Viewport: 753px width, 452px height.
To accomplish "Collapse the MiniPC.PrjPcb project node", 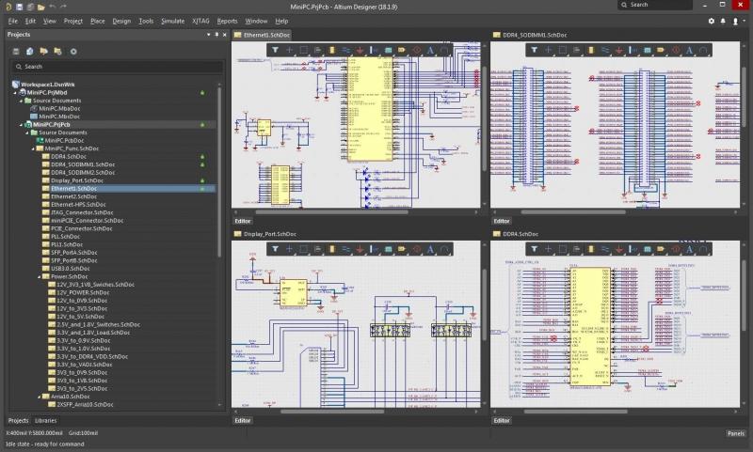I will (x=21, y=125).
